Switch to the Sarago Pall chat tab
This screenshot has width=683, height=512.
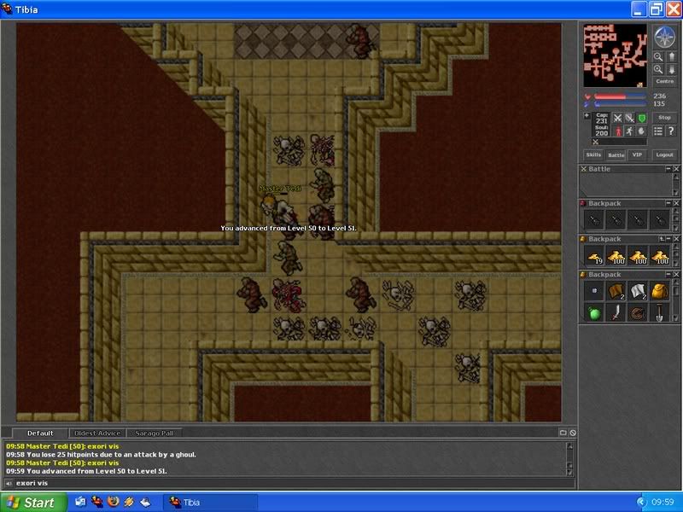tap(155, 433)
